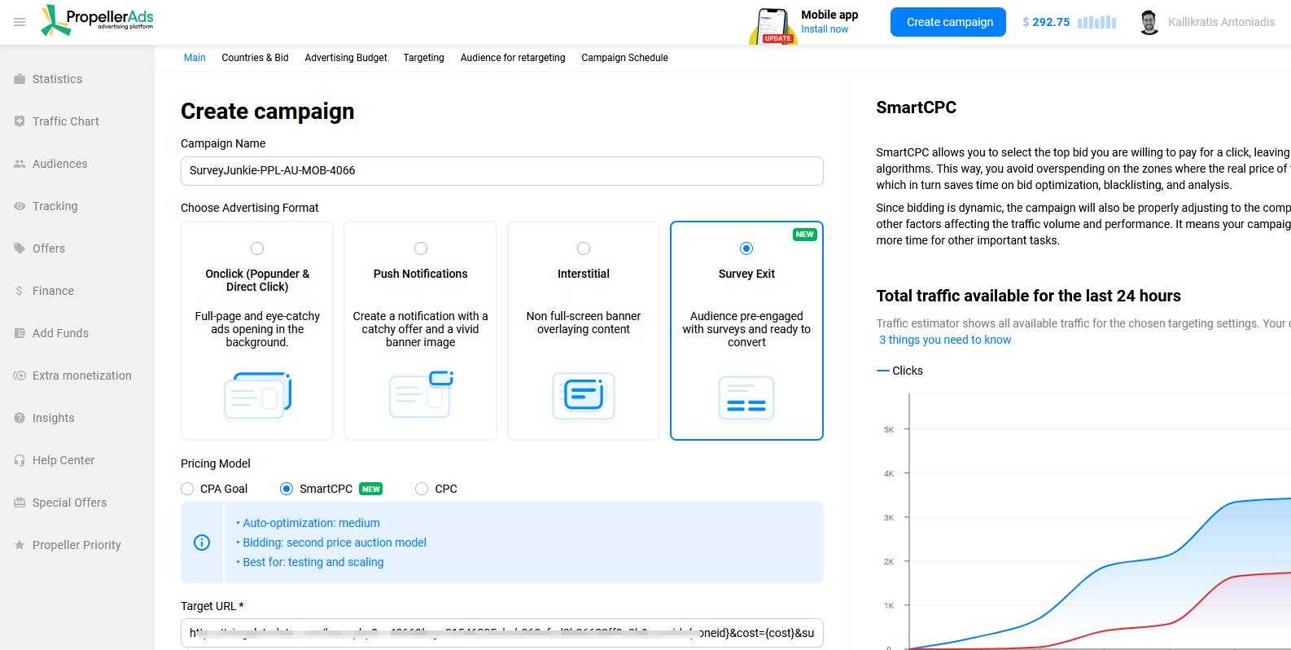Switch to the Targeting tab
The height and width of the screenshot is (650, 1291).
[423, 58]
